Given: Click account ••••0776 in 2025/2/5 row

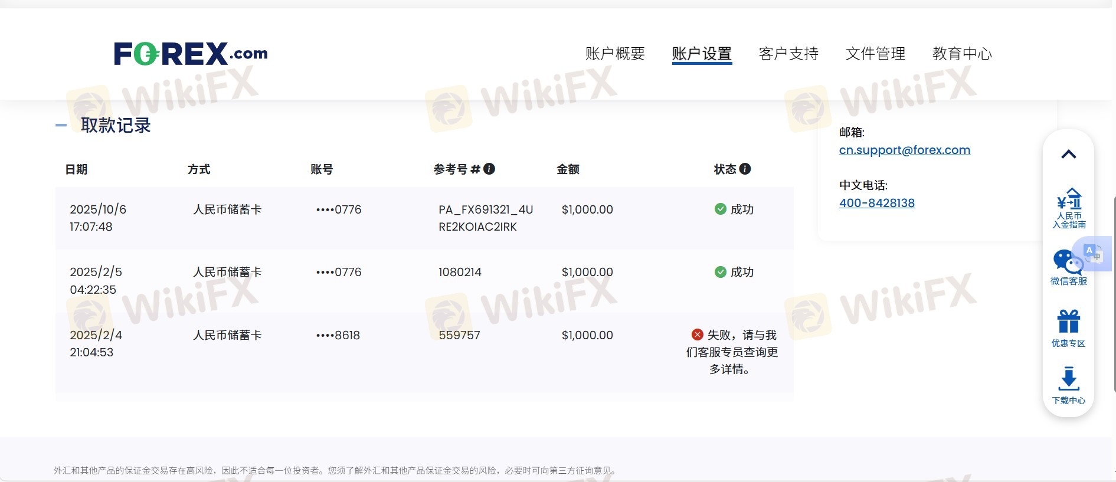Looking at the screenshot, I should pos(338,272).
